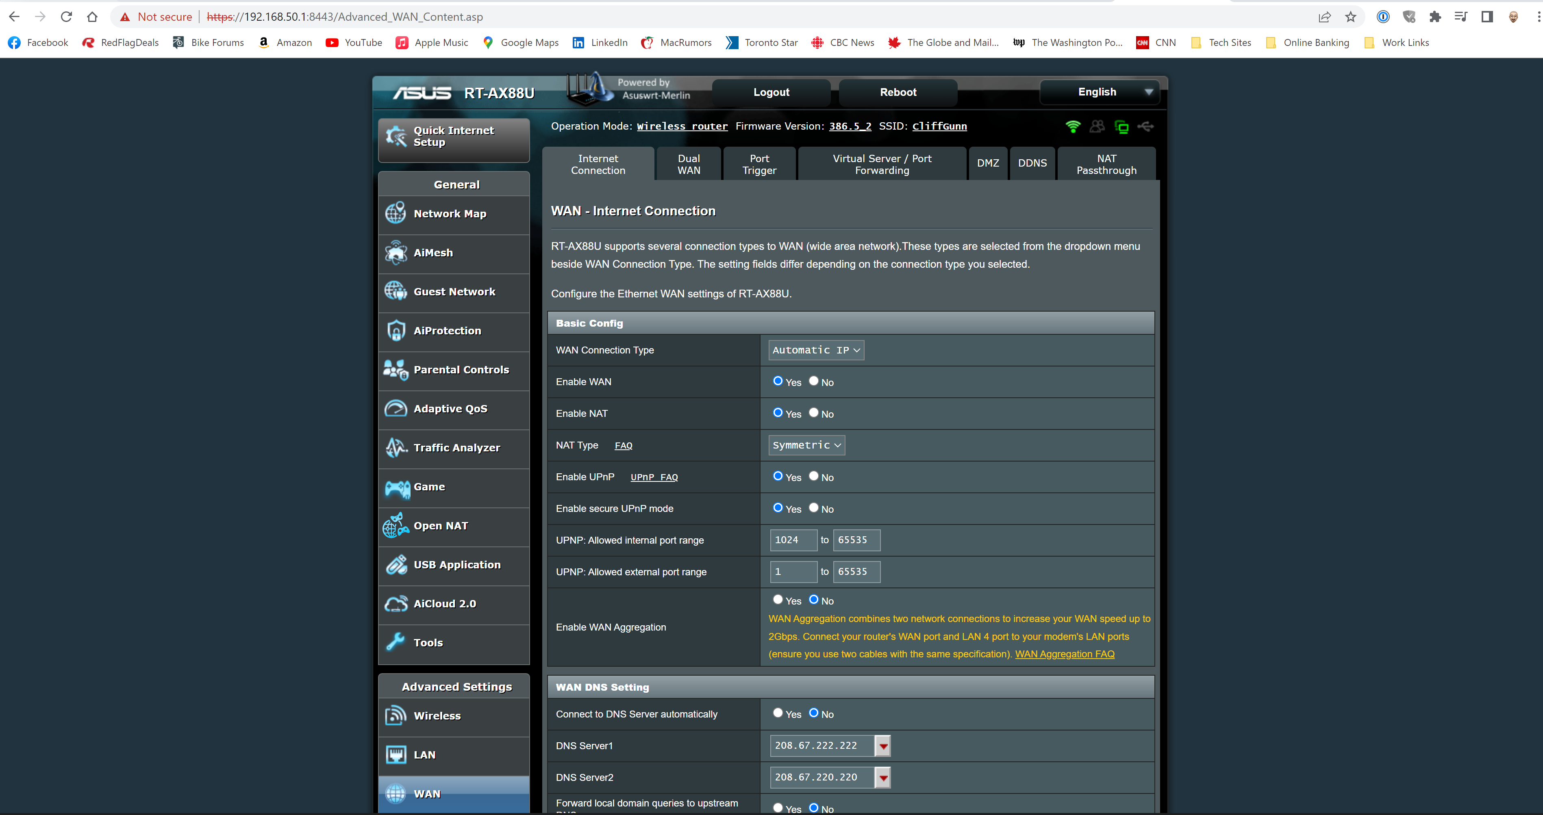This screenshot has height=815, width=1543.
Task: Set Enable UPnP to No
Action: tap(813, 476)
